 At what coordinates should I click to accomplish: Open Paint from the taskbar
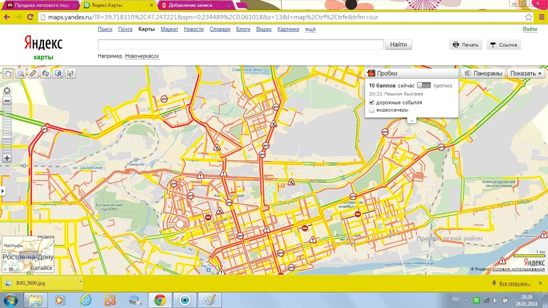[209, 301]
